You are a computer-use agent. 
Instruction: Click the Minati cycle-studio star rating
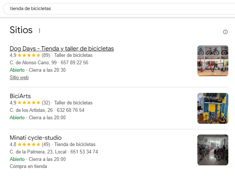(29, 145)
